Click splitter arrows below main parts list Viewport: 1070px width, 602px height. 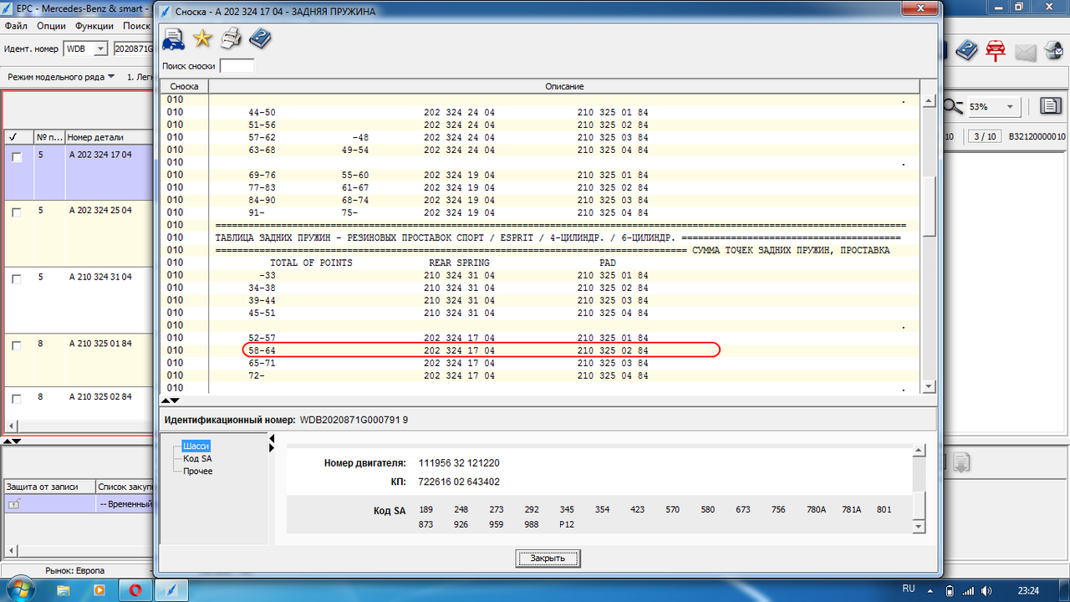click(12, 441)
